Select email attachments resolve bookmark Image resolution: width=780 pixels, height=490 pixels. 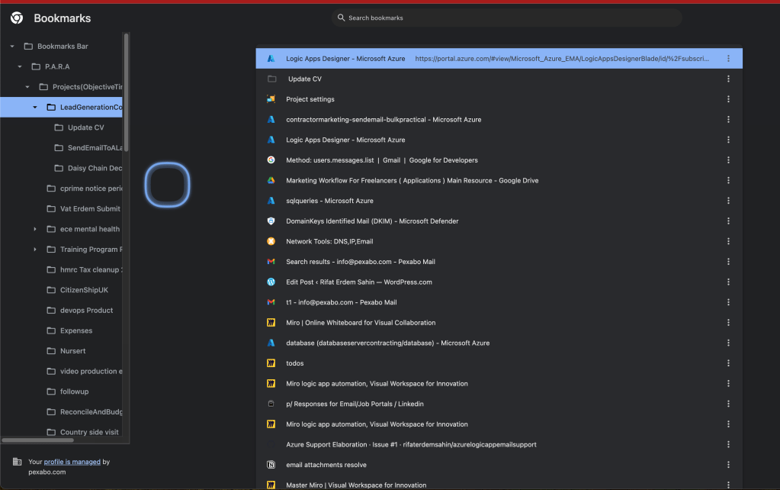coord(499,465)
